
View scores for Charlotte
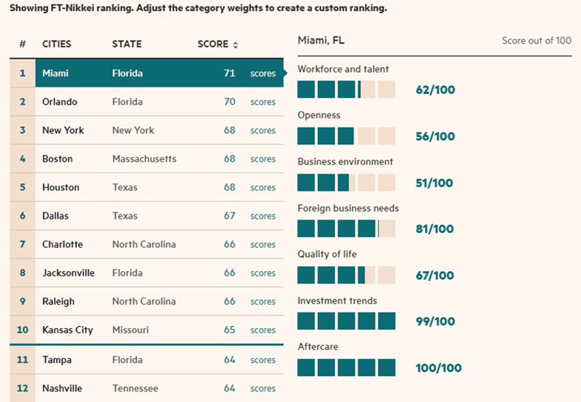click(263, 245)
